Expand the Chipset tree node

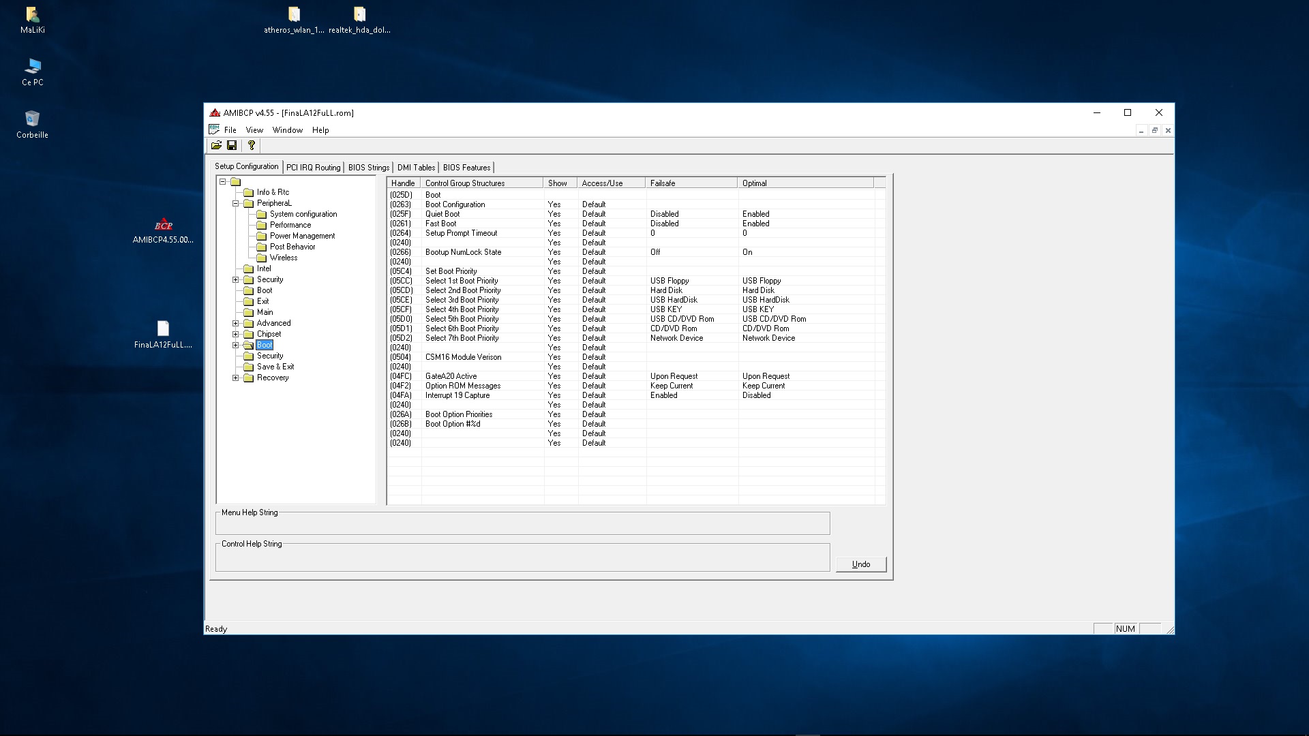(236, 335)
